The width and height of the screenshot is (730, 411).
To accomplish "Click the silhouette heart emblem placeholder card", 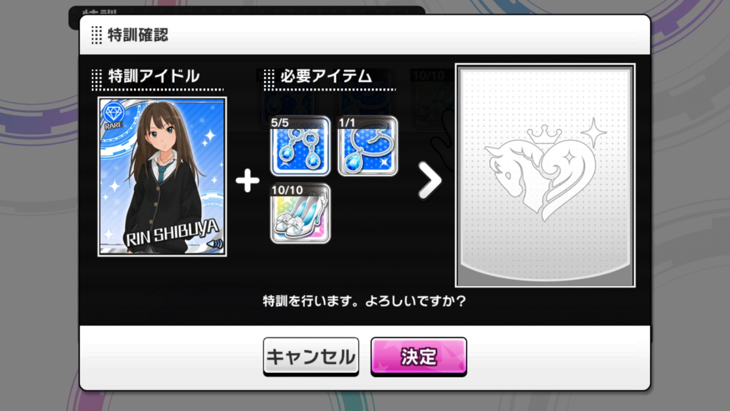I will pyautogui.click(x=545, y=175).
